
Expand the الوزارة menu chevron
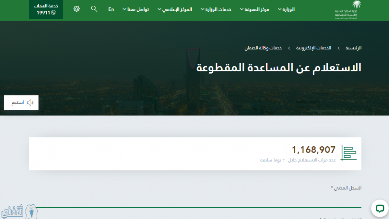(x=280, y=9)
